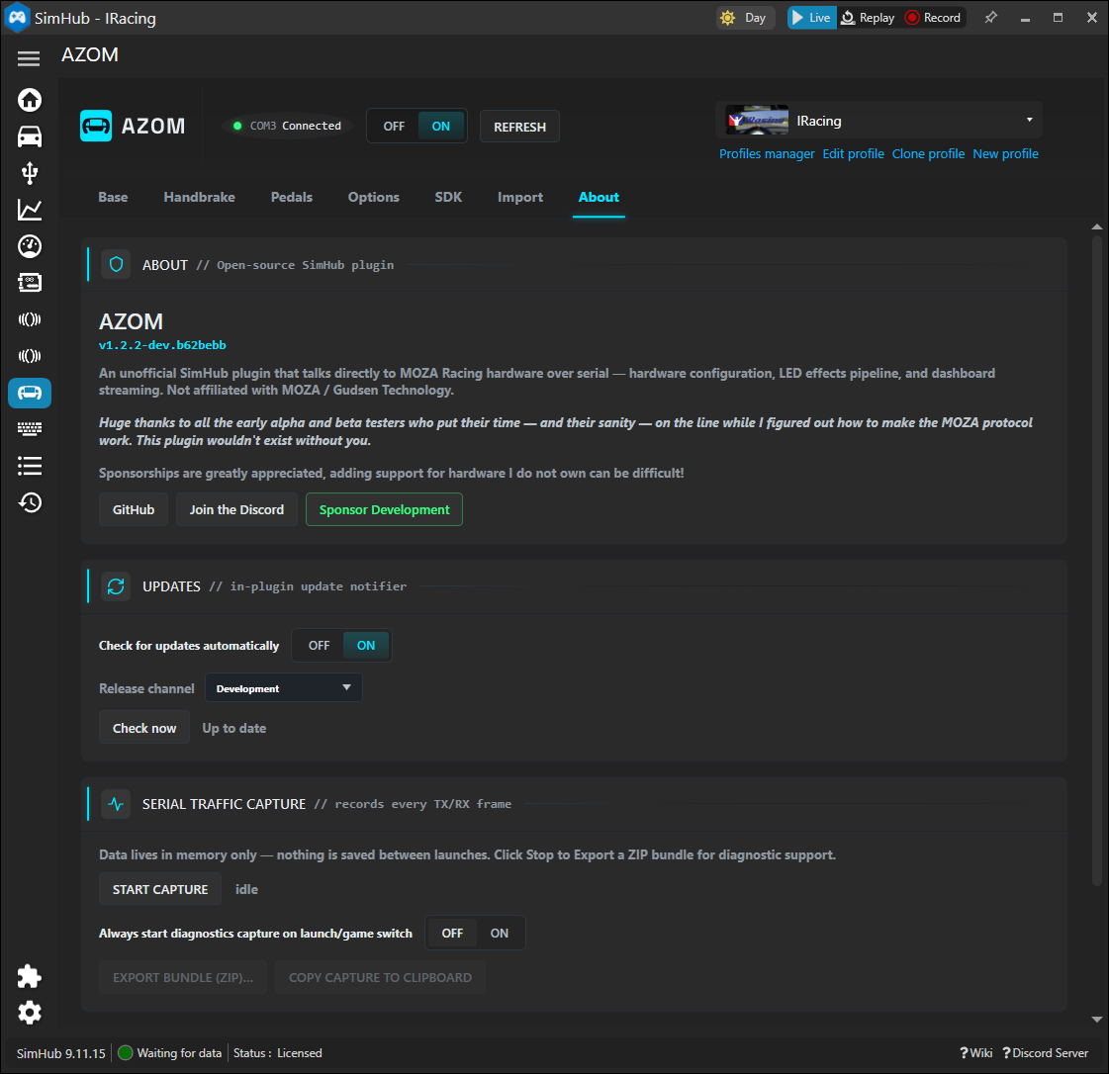Viewport: 1109px width, 1074px height.
Task: Switch to the Base tab
Action: coord(113,197)
